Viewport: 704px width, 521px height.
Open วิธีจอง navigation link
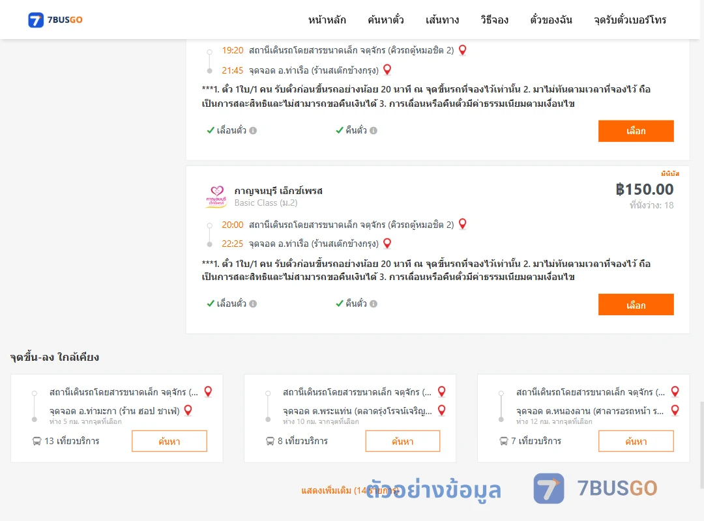tap(494, 20)
